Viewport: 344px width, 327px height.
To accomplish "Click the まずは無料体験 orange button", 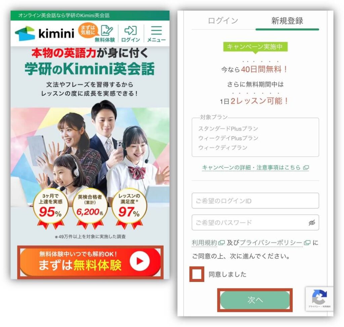I will pos(90,262).
